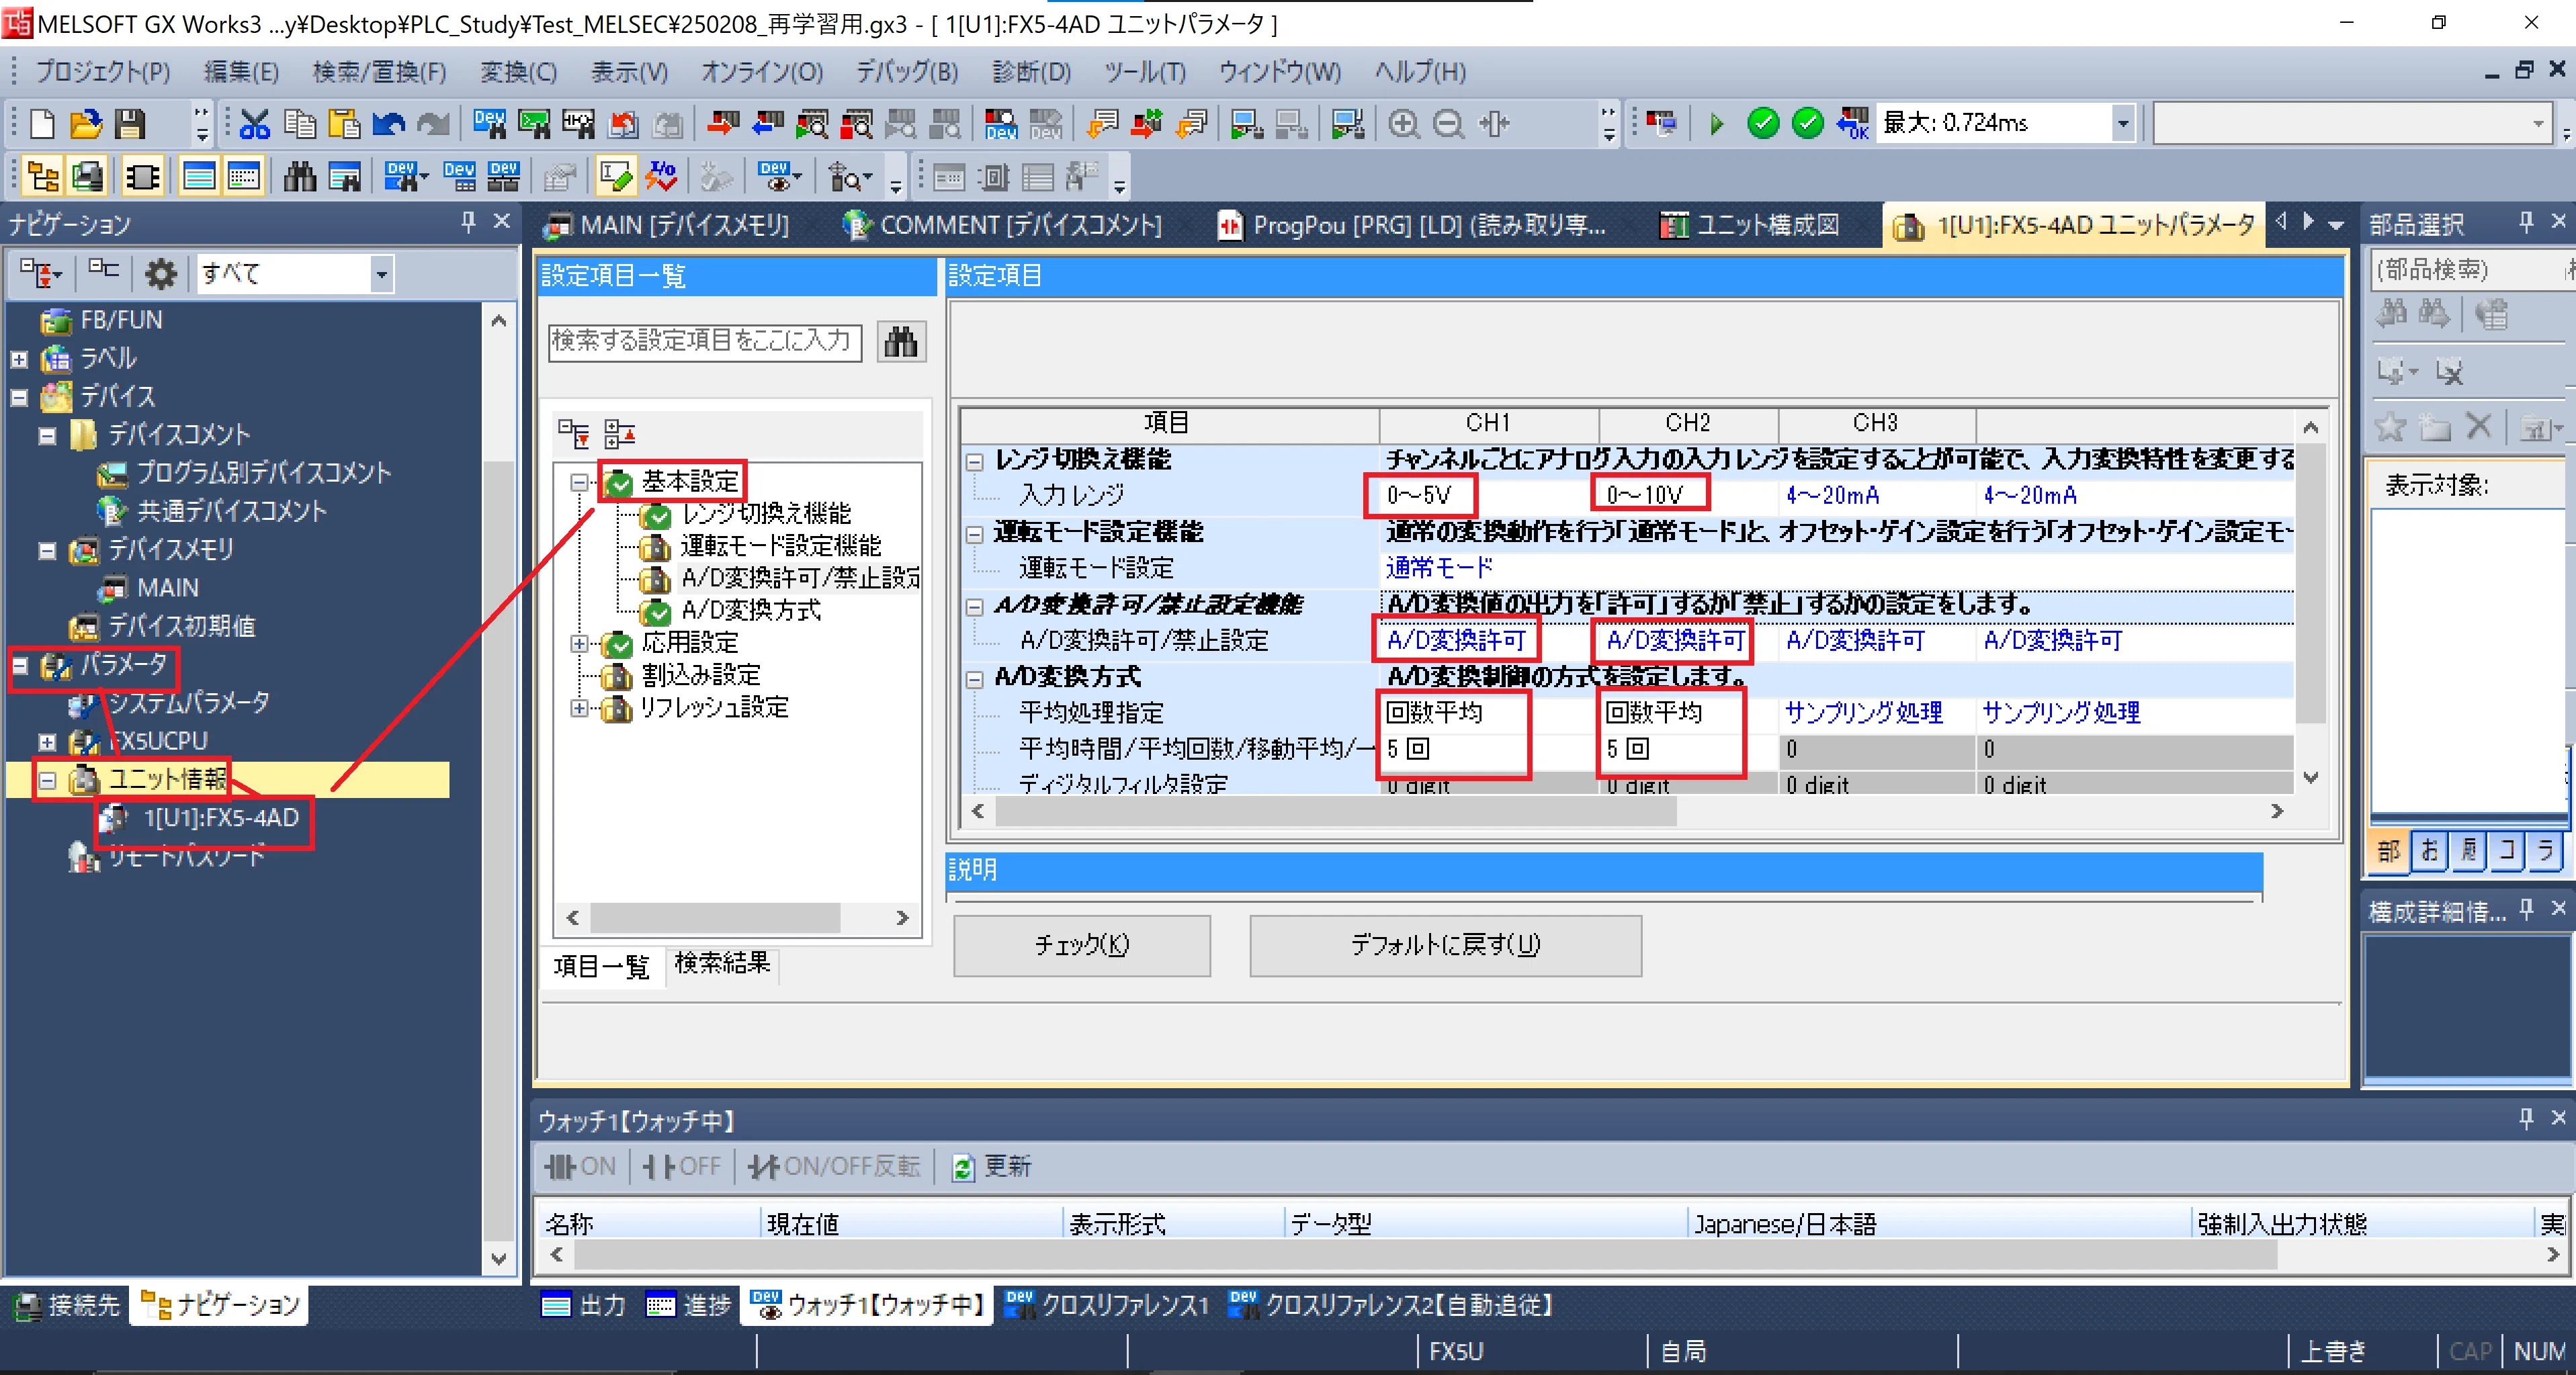
Task: Switch to the MAIN [デバイスメモリ] tab
Action: coord(667,225)
